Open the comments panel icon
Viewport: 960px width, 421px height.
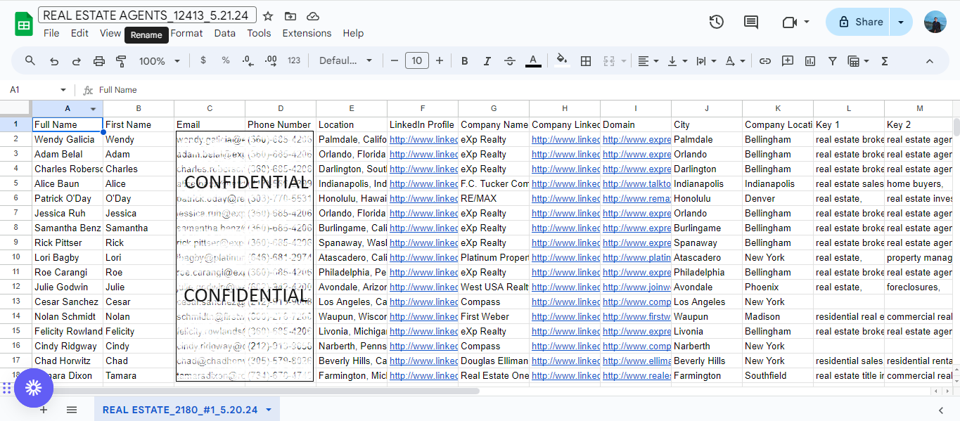[751, 22]
